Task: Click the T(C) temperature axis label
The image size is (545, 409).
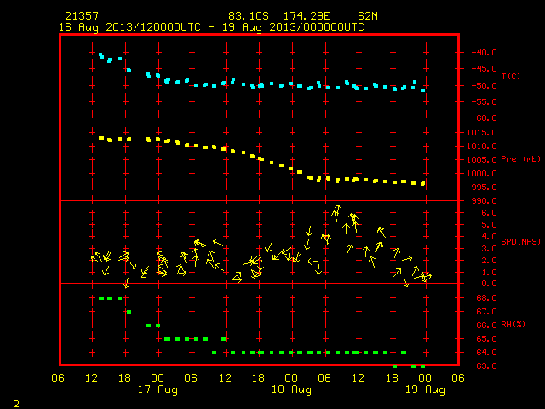Action: click(511, 77)
